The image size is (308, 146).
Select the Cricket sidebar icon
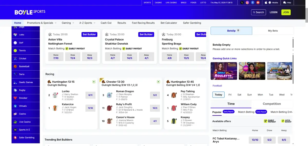(15, 59)
